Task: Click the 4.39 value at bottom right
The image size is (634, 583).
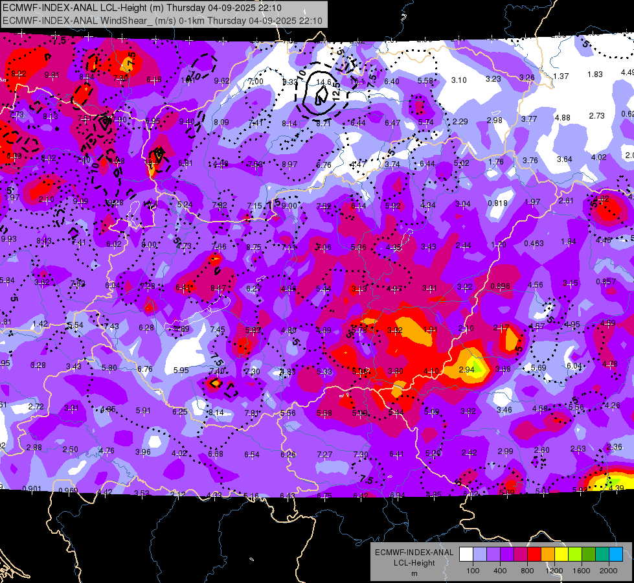Action: tap(617, 488)
